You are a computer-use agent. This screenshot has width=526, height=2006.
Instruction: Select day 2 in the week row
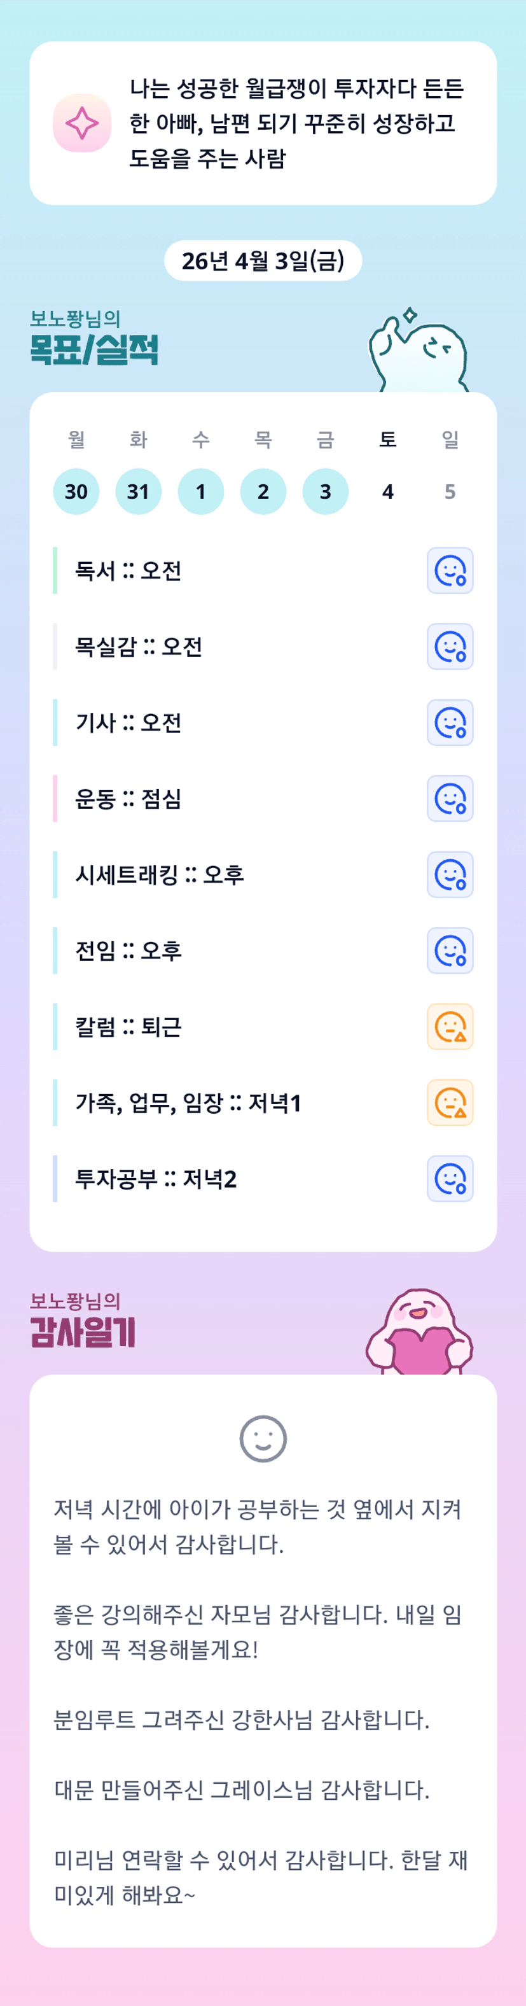click(263, 491)
